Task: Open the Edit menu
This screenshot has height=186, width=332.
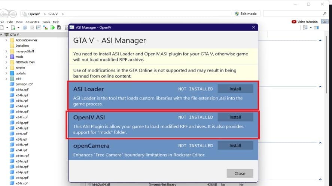Action: click(x=10, y=22)
